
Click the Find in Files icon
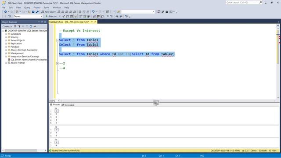tap(119, 12)
